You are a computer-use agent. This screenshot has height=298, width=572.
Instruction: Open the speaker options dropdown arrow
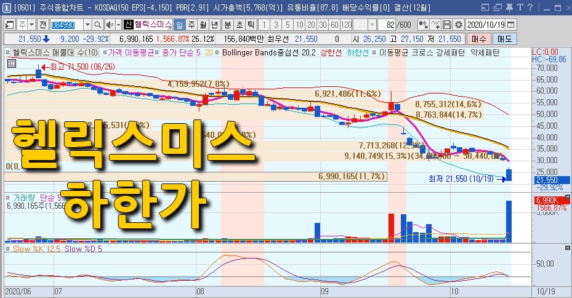pos(119,25)
